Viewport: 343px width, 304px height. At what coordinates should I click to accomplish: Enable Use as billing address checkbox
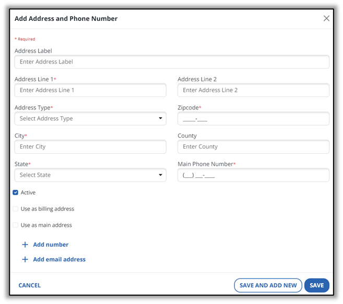pos(16,209)
